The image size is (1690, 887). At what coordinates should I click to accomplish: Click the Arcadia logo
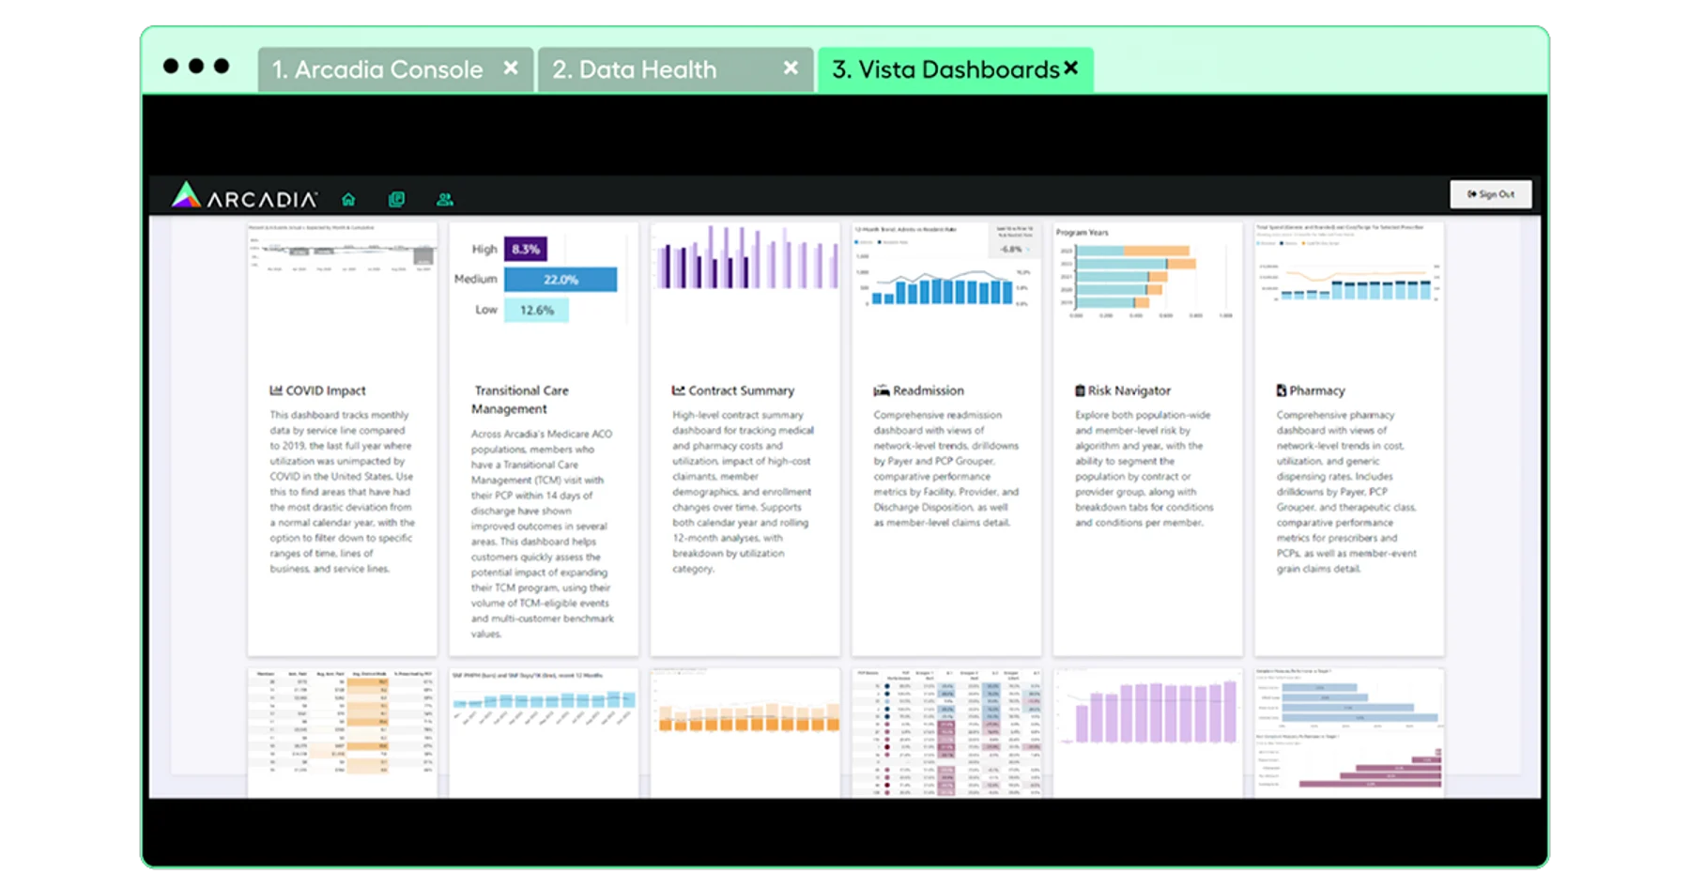pyautogui.click(x=245, y=196)
